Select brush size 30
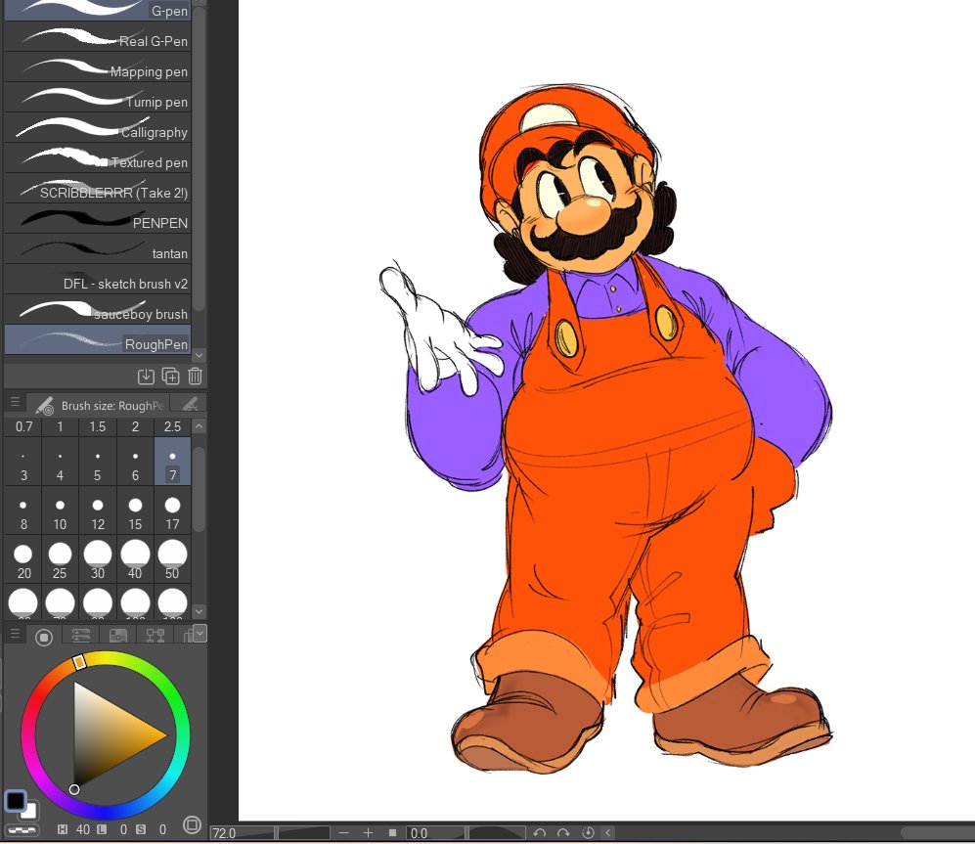Viewport: 975px width, 844px height. [98, 558]
